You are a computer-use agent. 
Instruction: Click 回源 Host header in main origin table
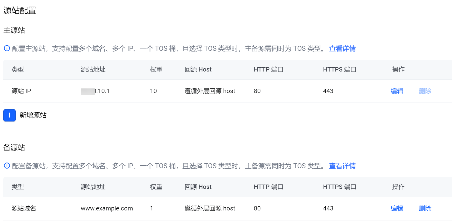click(x=198, y=69)
